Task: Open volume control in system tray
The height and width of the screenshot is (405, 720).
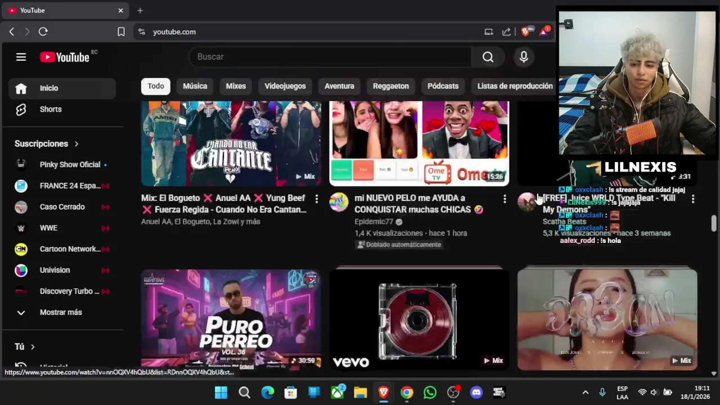Action: tap(654, 392)
